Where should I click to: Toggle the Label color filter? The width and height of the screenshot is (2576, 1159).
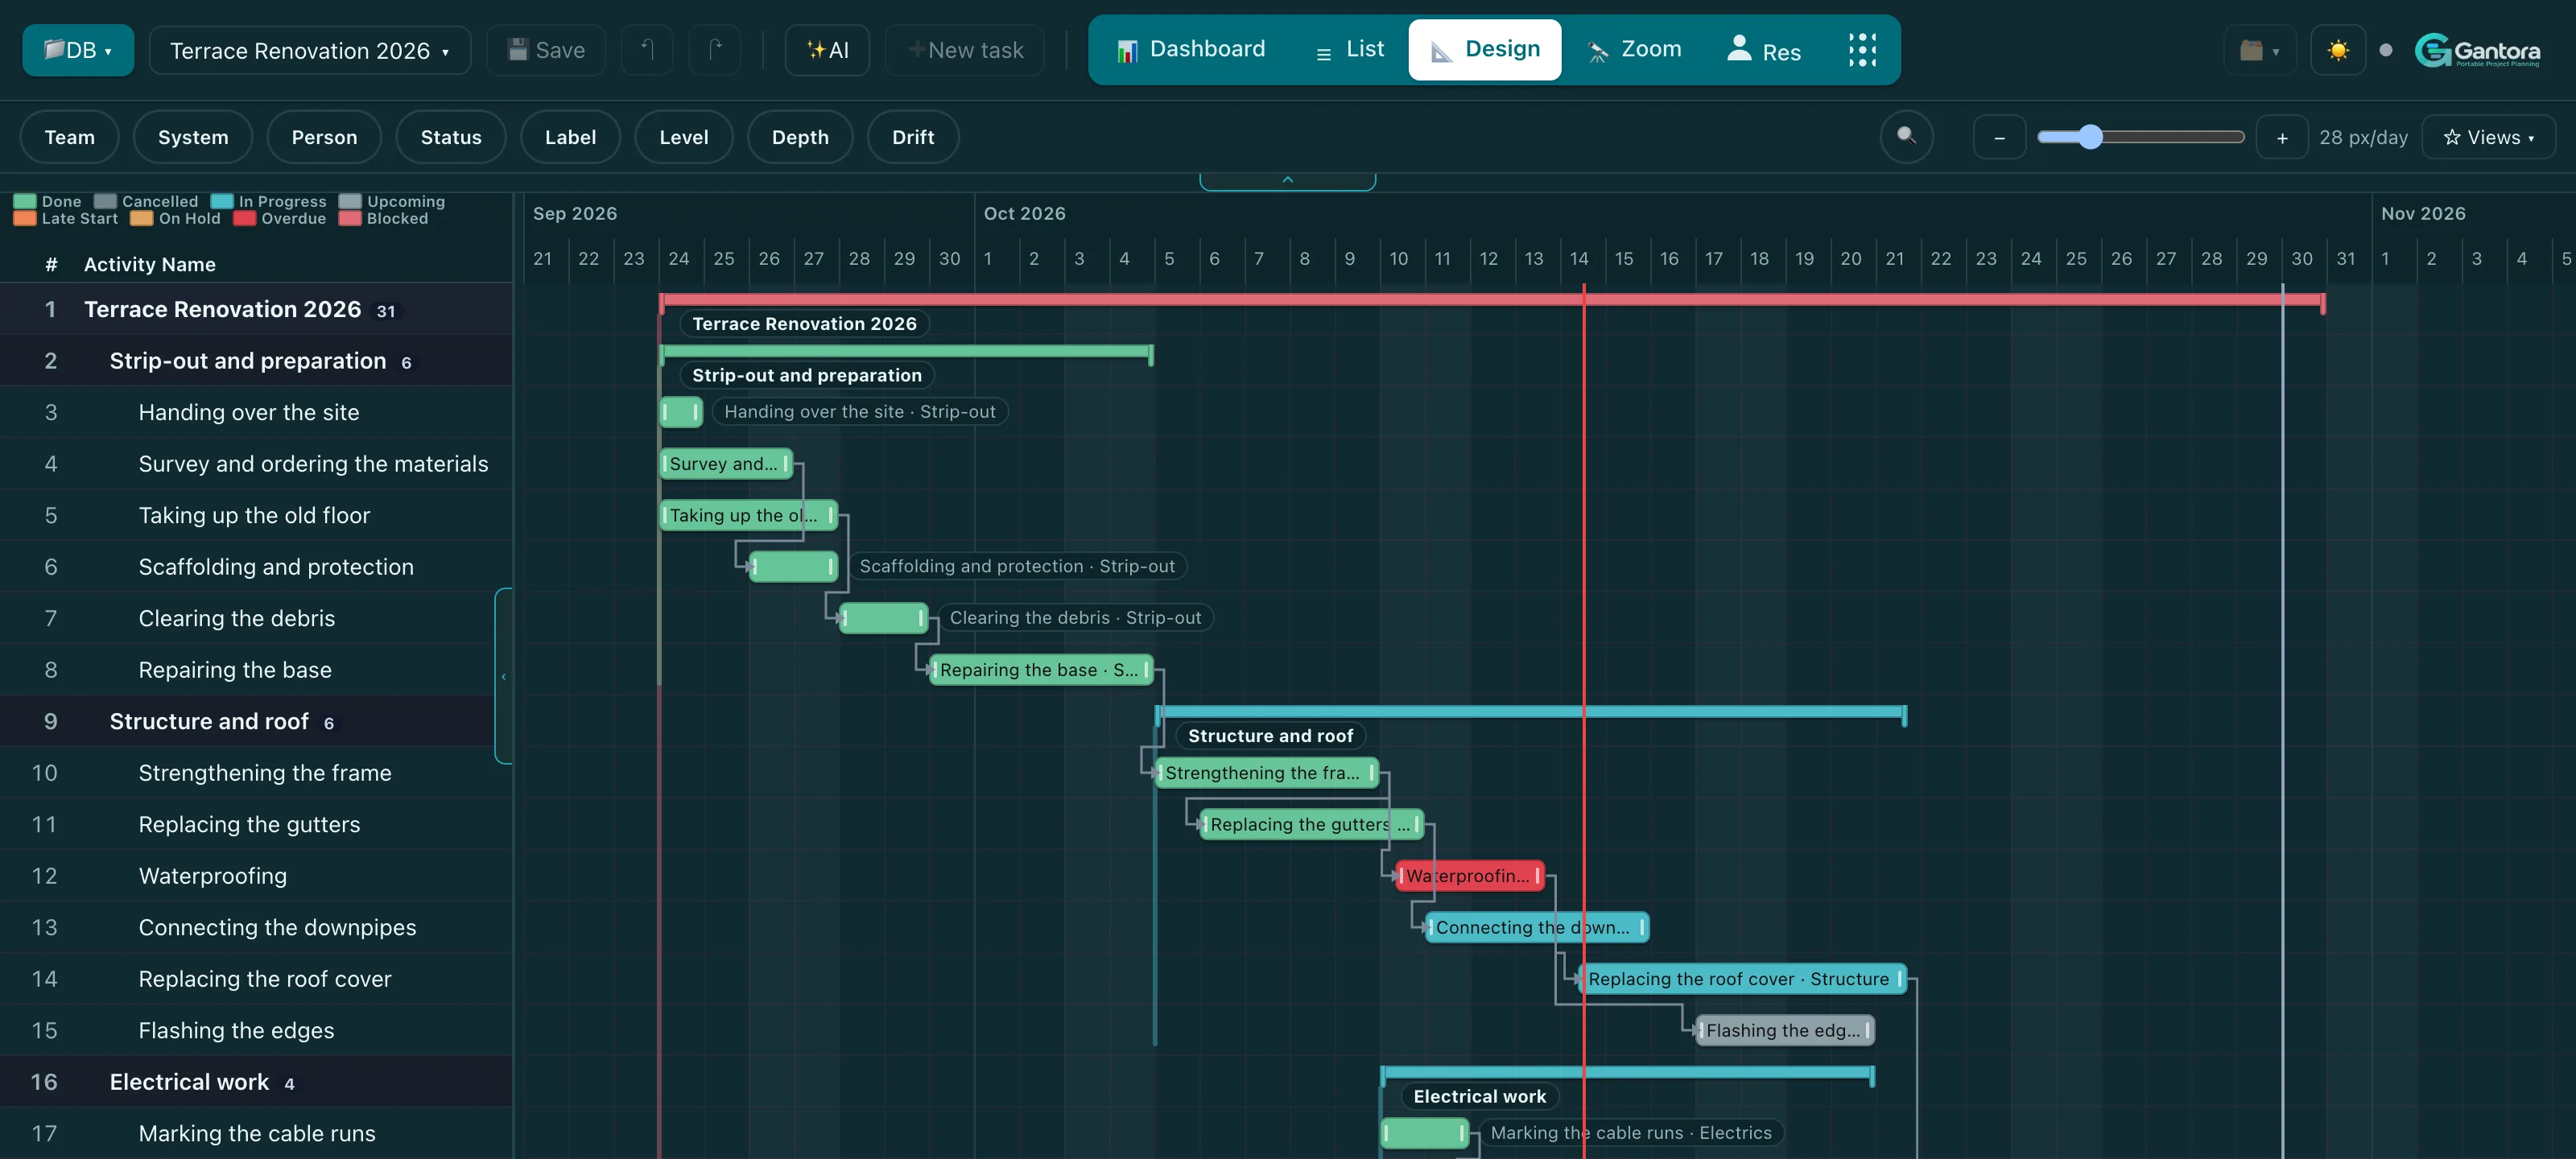pos(570,137)
